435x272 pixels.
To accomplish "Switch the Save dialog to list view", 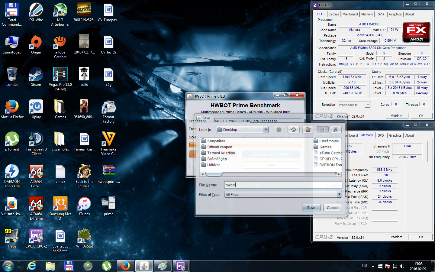I will 323,129.
